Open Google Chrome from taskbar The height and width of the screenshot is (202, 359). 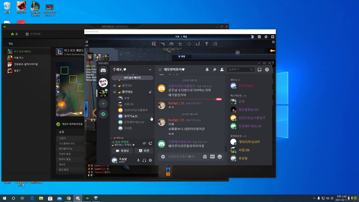[68, 198]
